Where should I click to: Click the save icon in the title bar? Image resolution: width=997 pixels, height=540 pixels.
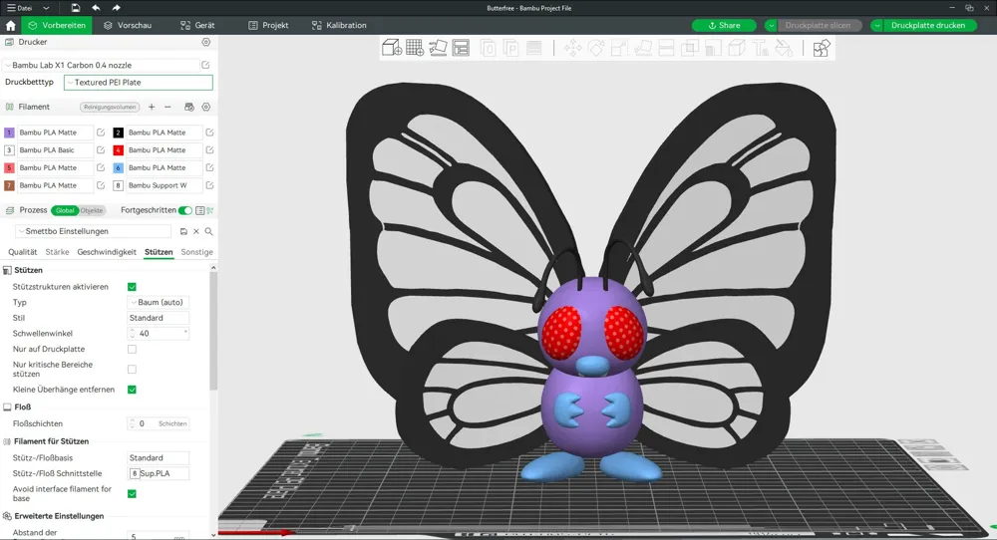[x=75, y=8]
